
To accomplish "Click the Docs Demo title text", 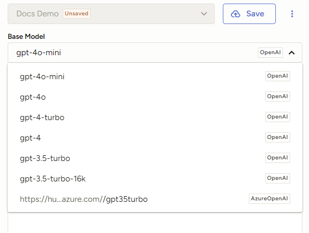I will click(37, 14).
